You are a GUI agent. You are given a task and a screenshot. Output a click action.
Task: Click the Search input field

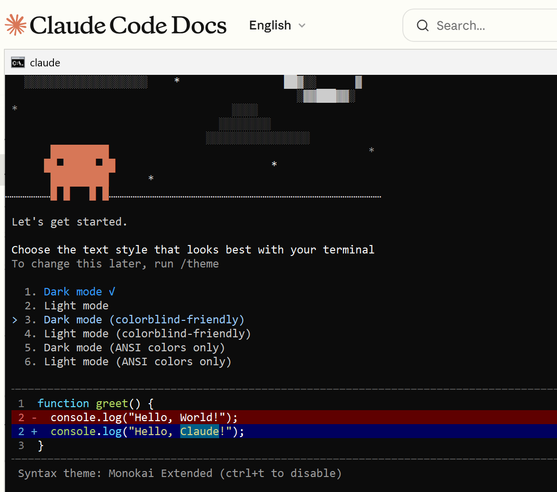tap(480, 25)
